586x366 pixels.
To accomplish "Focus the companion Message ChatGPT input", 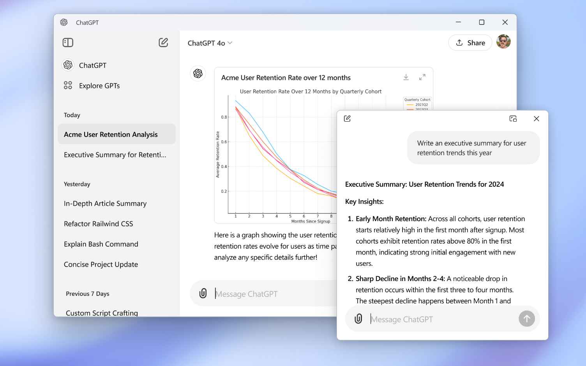I will pyautogui.click(x=442, y=319).
